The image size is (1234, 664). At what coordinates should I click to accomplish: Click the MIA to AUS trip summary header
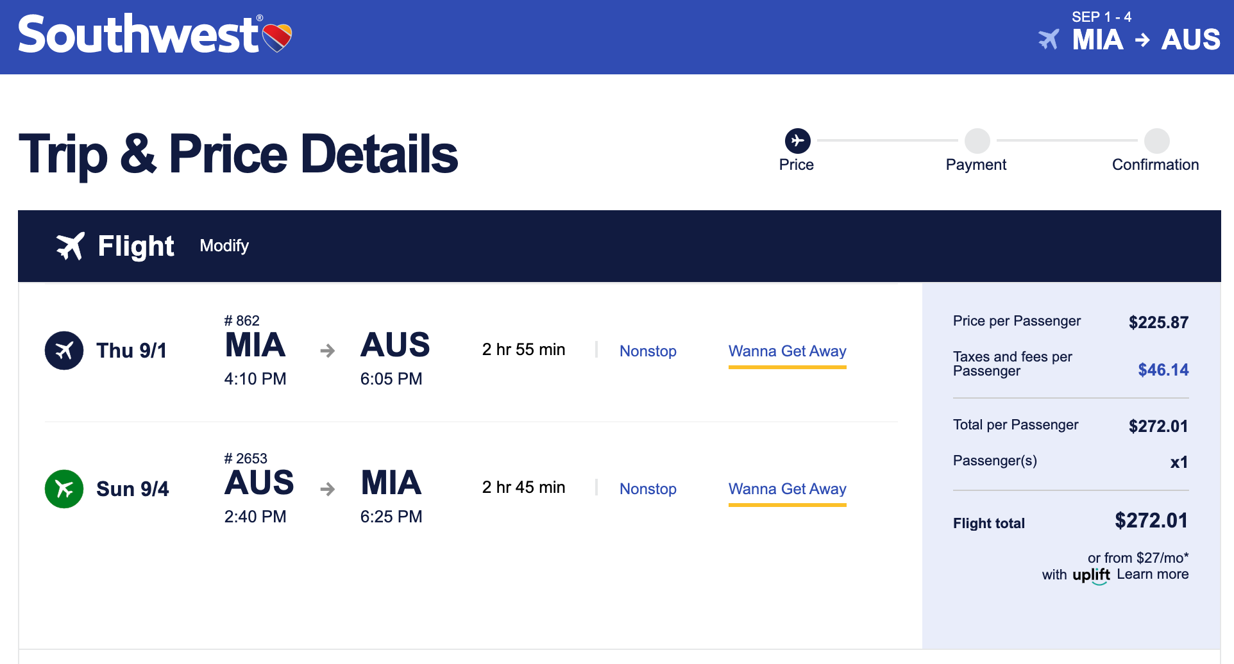(x=1145, y=40)
